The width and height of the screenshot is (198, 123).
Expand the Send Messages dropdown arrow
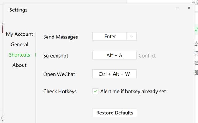click(x=131, y=36)
